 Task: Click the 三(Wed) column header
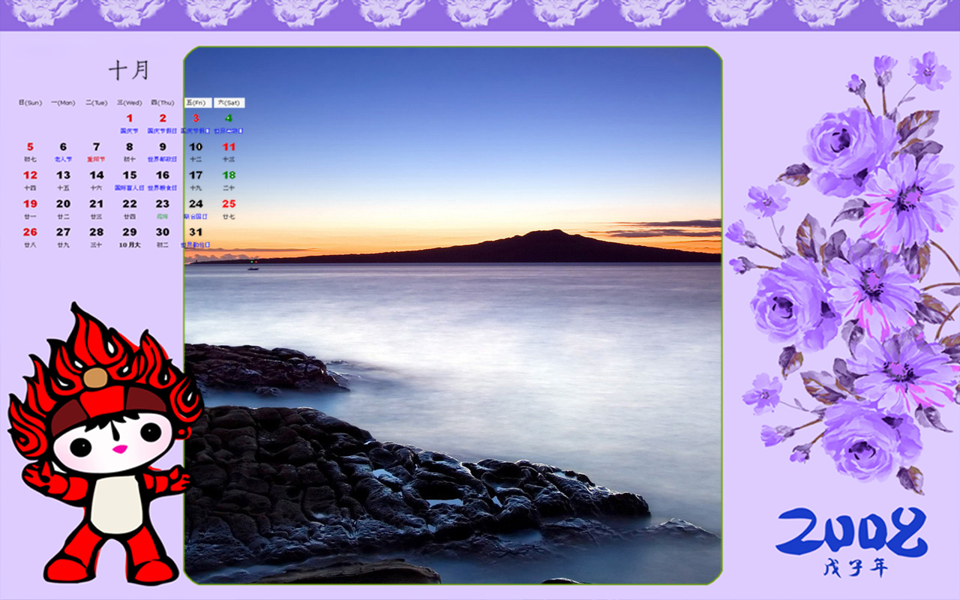pos(129,103)
